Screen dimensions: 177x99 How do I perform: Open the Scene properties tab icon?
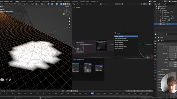click(x=155, y=50)
